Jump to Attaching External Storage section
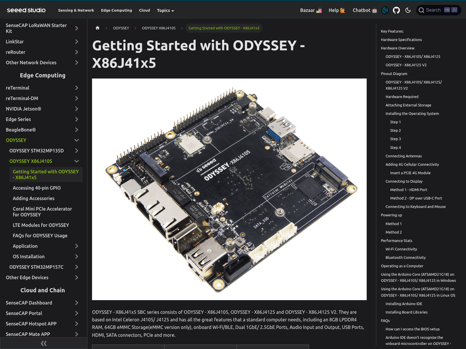466x349 pixels. point(408,105)
